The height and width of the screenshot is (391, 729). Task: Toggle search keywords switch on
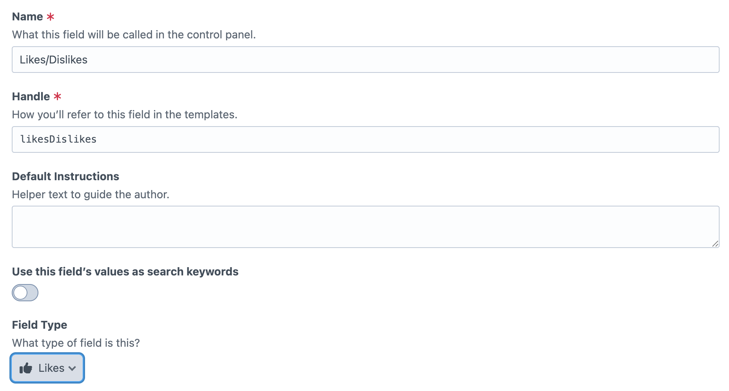pos(25,293)
